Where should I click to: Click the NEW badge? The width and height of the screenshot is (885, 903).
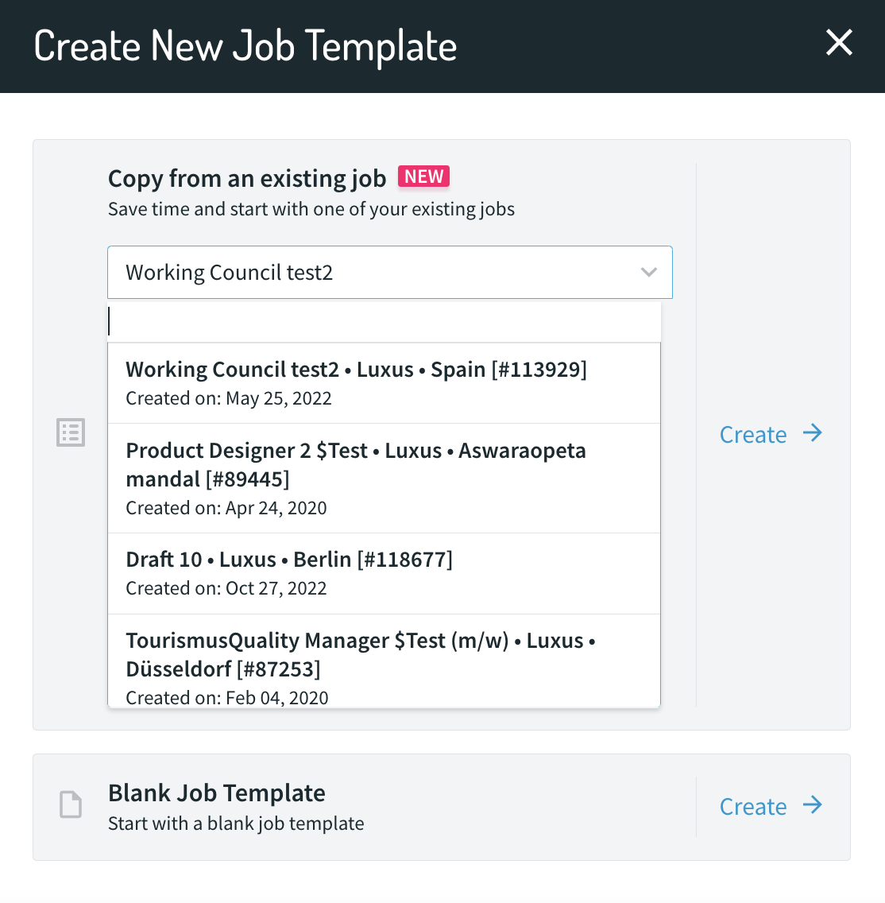423,176
